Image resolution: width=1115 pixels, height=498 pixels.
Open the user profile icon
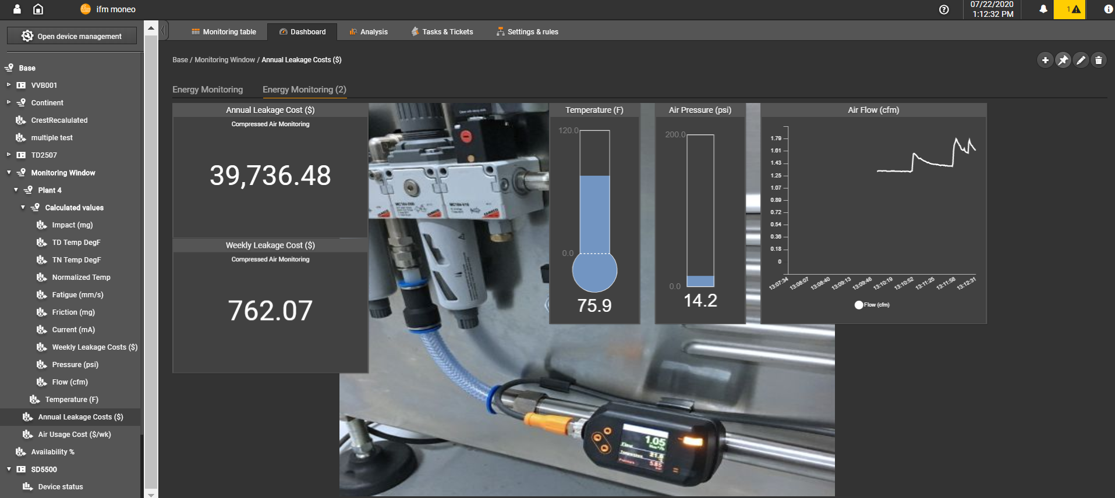tap(17, 9)
